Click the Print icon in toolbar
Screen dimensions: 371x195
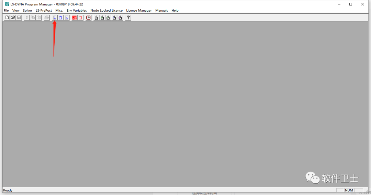47,17
